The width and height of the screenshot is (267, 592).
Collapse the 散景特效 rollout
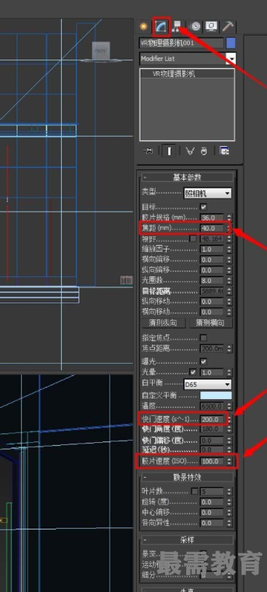point(188,477)
